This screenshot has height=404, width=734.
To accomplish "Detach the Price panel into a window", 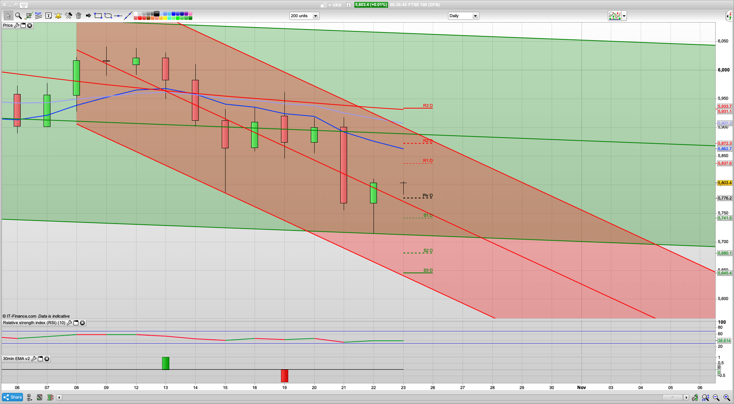I will click(x=23, y=25).
